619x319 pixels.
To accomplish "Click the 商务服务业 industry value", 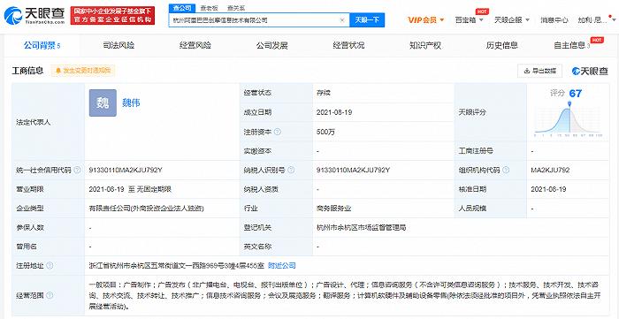I will 333,209.
